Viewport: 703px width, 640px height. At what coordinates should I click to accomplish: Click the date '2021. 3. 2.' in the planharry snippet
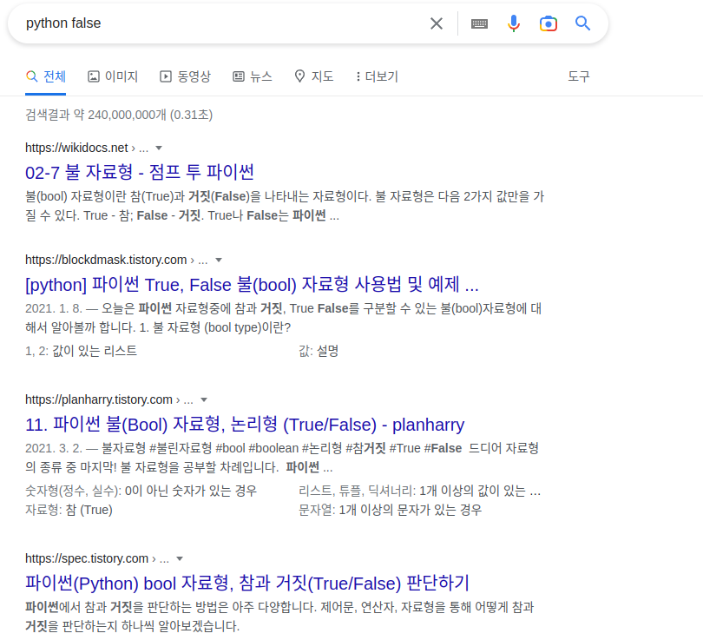click(54, 448)
